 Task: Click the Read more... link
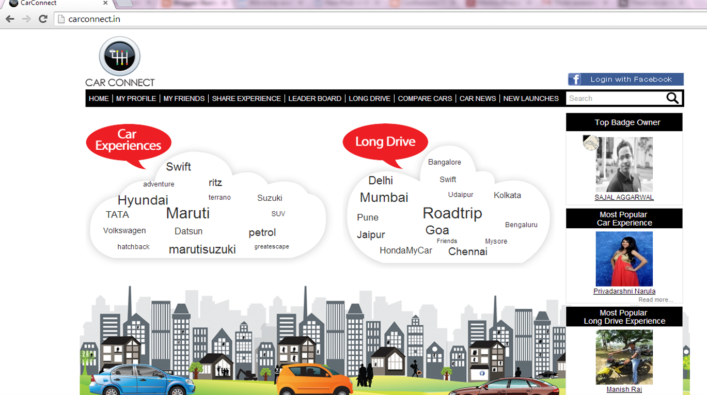pos(655,299)
